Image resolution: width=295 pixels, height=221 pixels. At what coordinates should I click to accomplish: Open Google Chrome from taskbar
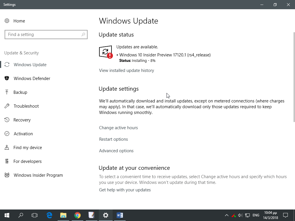[x=77, y=215]
